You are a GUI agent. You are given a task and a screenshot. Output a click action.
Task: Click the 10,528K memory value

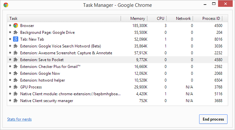(141, 80)
